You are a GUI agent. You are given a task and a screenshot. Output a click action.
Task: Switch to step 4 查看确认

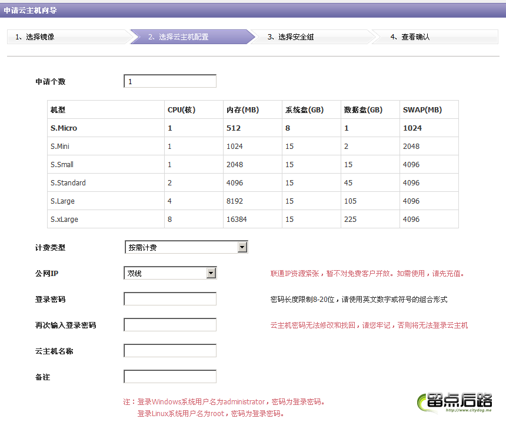(x=434, y=37)
